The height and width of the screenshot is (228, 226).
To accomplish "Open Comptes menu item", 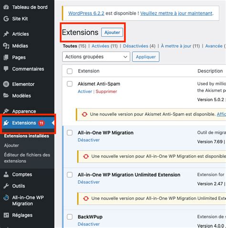I will (22, 175).
